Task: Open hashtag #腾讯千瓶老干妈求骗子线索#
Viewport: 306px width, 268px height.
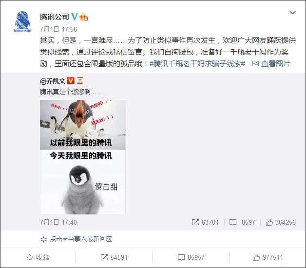Action: click(197, 64)
